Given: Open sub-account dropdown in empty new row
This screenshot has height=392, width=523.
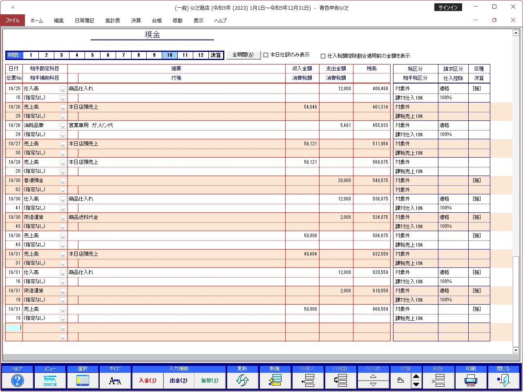Looking at the screenshot, I should [63, 337].
